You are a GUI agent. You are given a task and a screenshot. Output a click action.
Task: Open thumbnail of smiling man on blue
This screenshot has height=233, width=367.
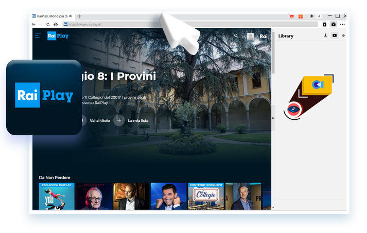point(168,196)
